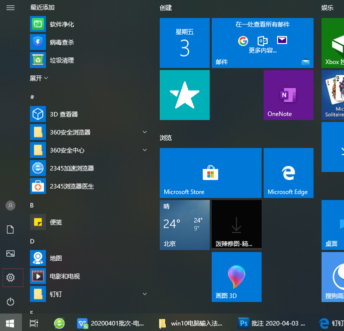Expand the 钉钉 folder chevron

[x=145, y=294]
